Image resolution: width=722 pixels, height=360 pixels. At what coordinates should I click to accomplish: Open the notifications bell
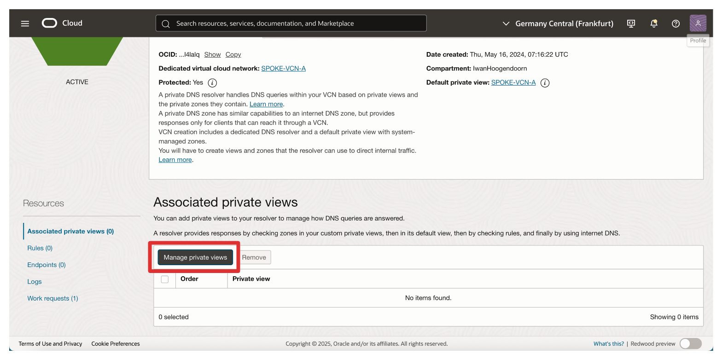[x=653, y=23]
